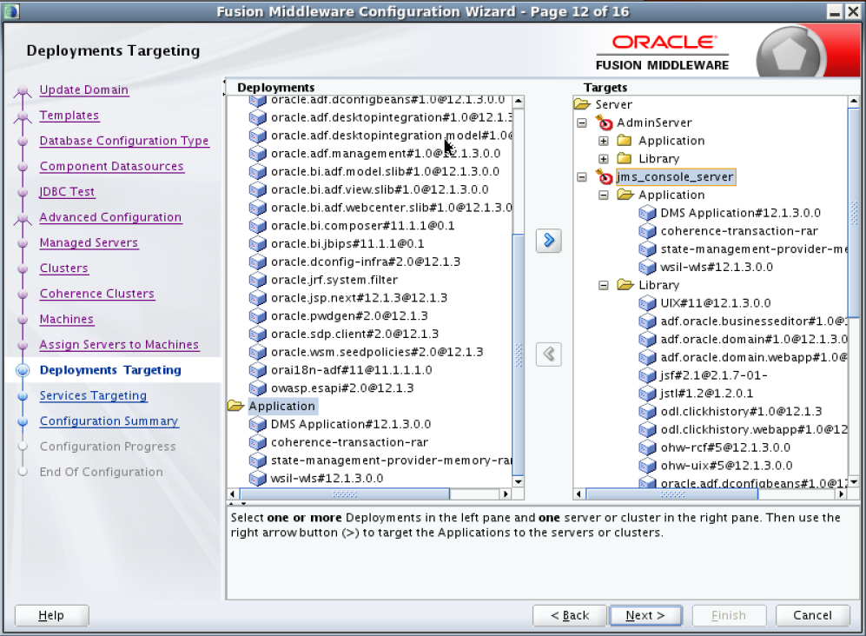Select ohw-uix#5@12.1.3.0.0 in Targets
Screen dimensions: 866x636
[726, 466]
